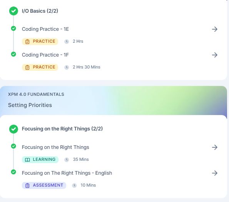The height and width of the screenshot is (202, 229).
Task: Collapse the I/O Basics (2/2) section
Action: 40,11
